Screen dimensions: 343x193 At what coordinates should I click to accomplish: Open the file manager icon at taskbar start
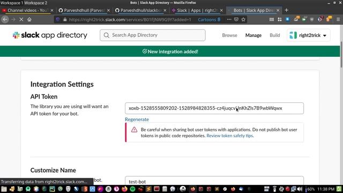[x=4, y=189]
